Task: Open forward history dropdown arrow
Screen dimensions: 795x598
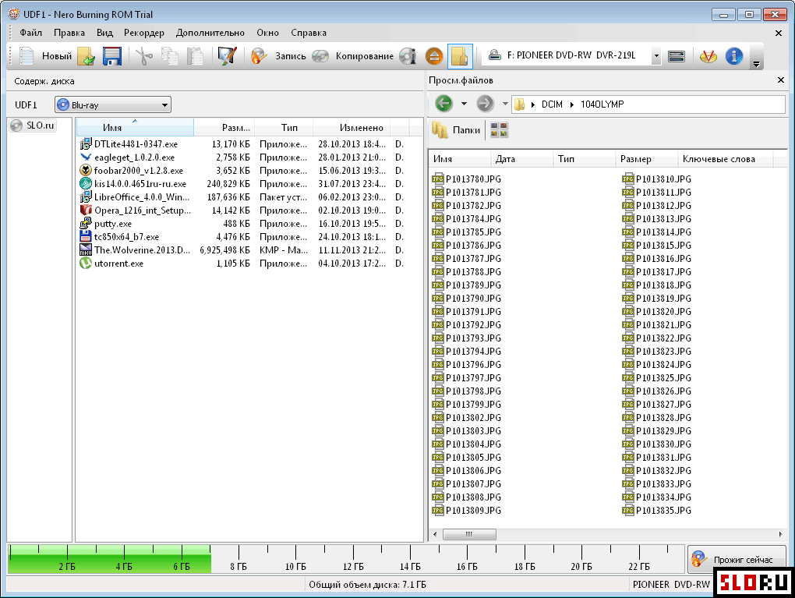Action: coord(505,104)
